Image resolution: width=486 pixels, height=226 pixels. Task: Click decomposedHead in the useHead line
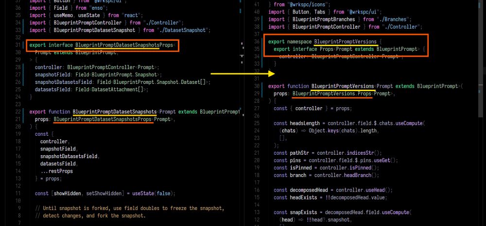pyautogui.click(x=309, y=190)
